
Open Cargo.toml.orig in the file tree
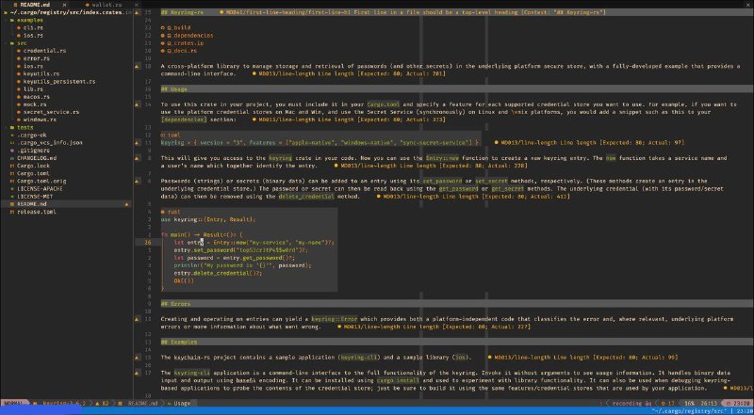[41, 181]
